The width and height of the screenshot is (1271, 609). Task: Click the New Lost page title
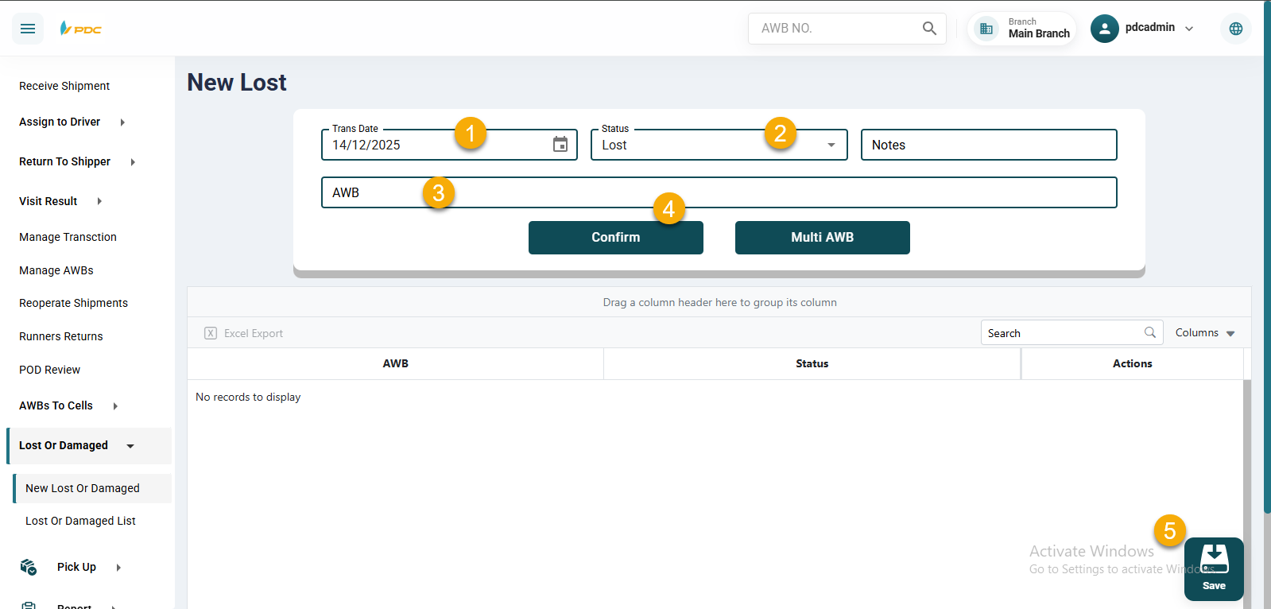click(237, 83)
